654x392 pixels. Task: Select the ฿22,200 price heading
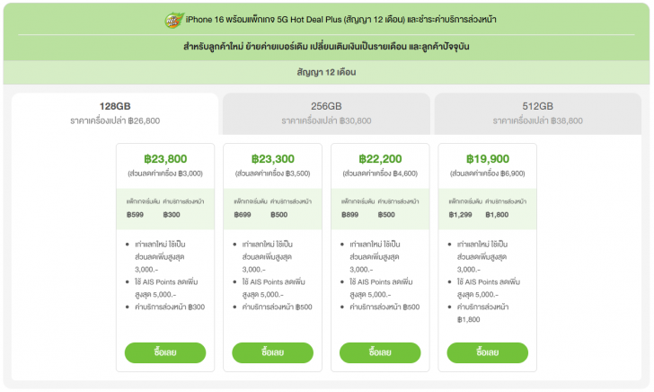pyautogui.click(x=380, y=157)
